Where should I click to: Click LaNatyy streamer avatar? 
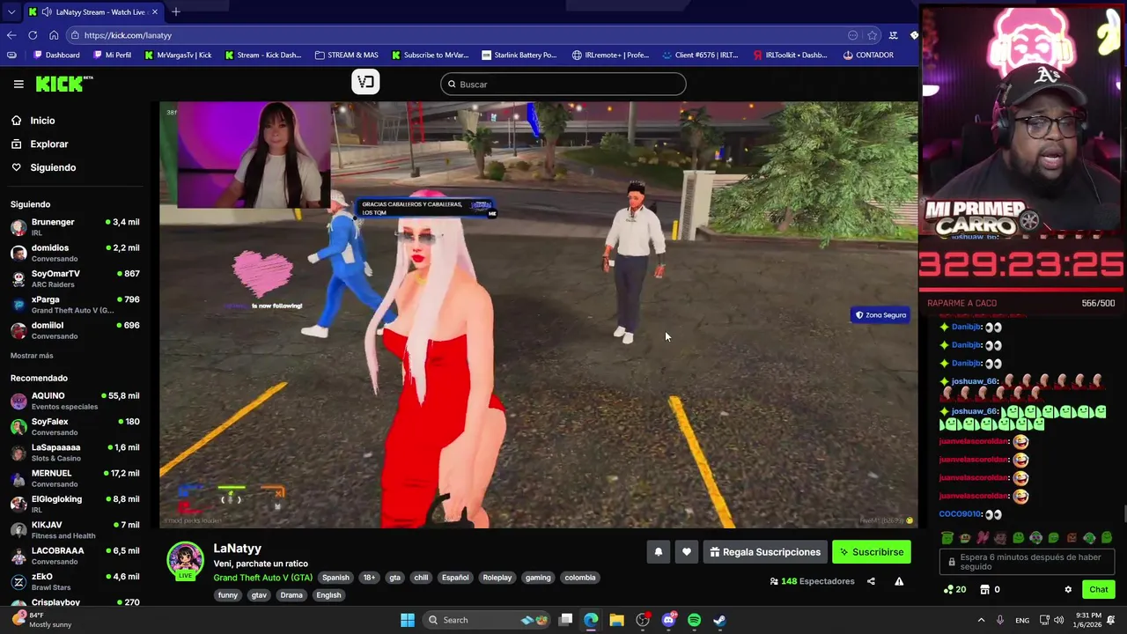pos(185,561)
